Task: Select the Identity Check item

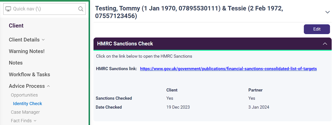Action: 27,104
